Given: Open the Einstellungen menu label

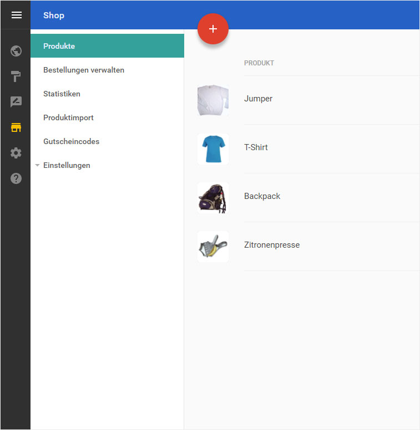Looking at the screenshot, I should click(67, 165).
